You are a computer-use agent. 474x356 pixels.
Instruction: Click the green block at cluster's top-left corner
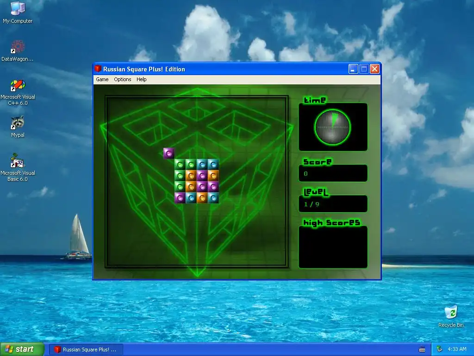click(x=180, y=165)
